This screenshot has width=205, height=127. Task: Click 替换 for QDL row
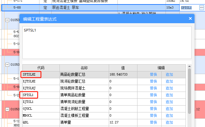pos(153,122)
